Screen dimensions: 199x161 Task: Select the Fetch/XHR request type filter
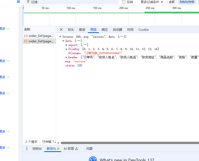coord(187,2)
